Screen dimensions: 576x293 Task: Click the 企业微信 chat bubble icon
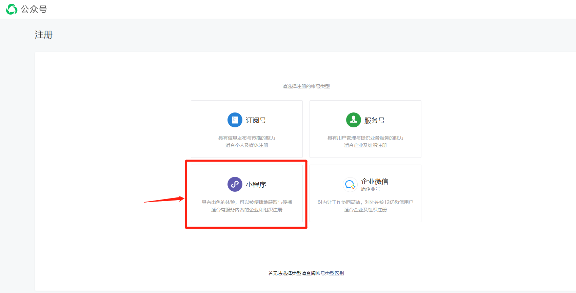click(x=350, y=185)
